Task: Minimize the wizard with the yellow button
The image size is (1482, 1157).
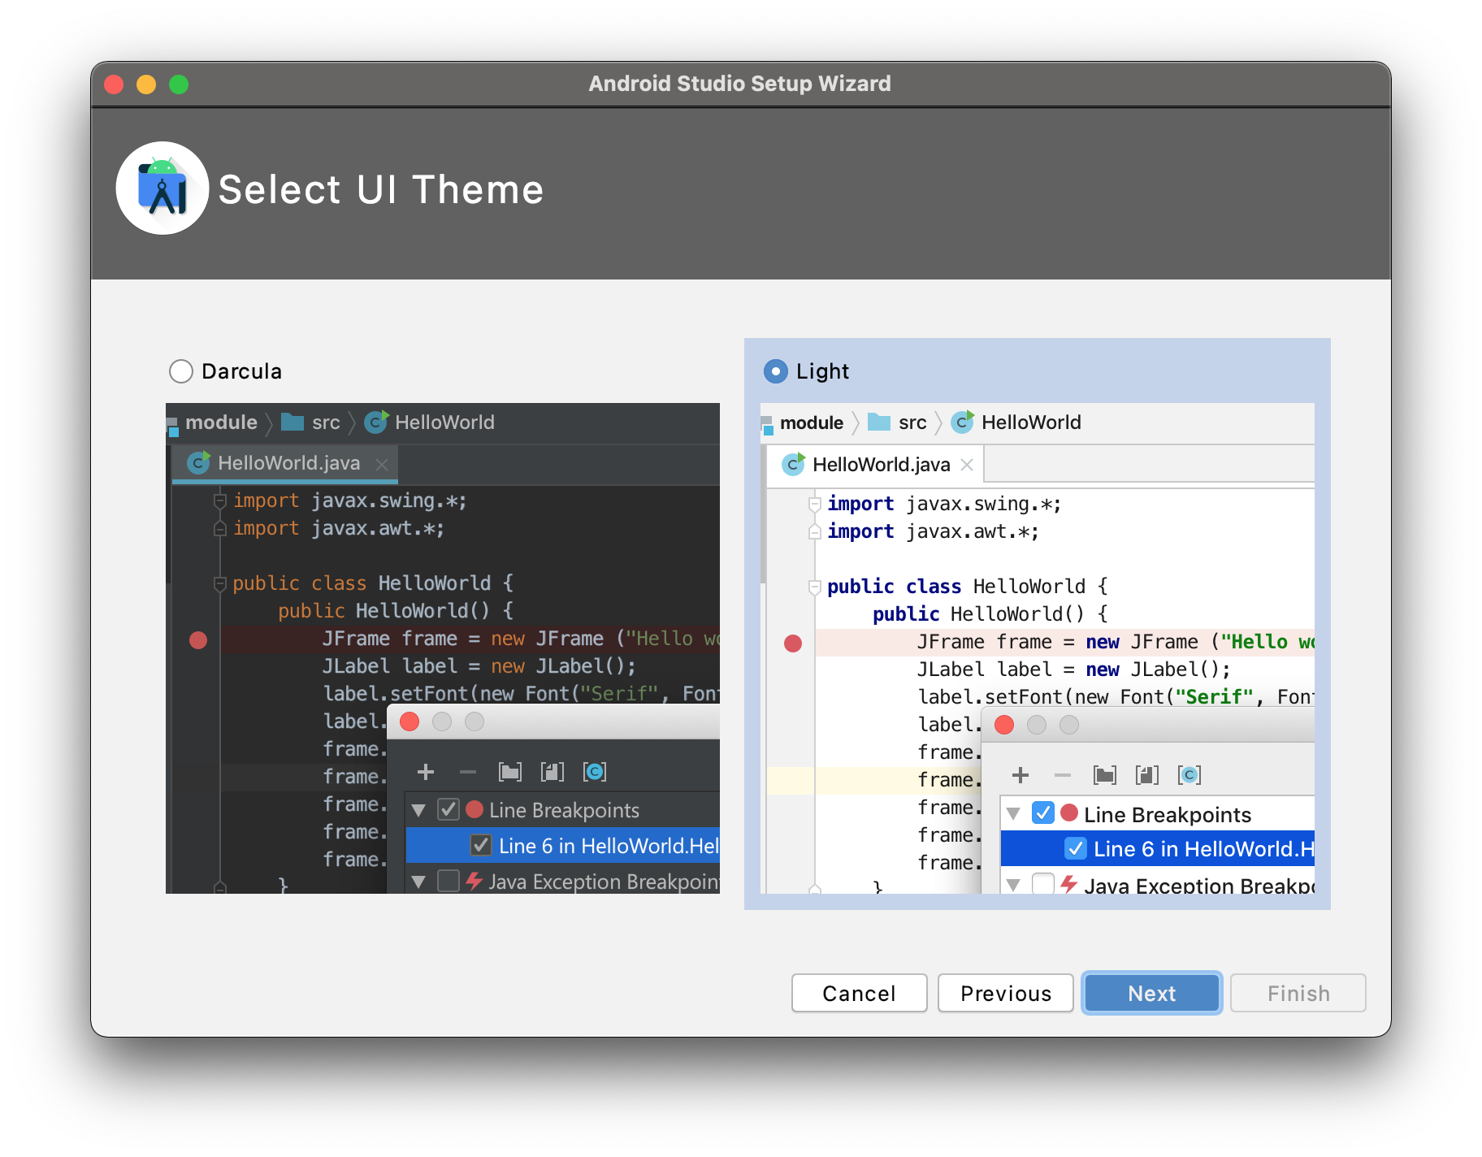Action: 146,84
